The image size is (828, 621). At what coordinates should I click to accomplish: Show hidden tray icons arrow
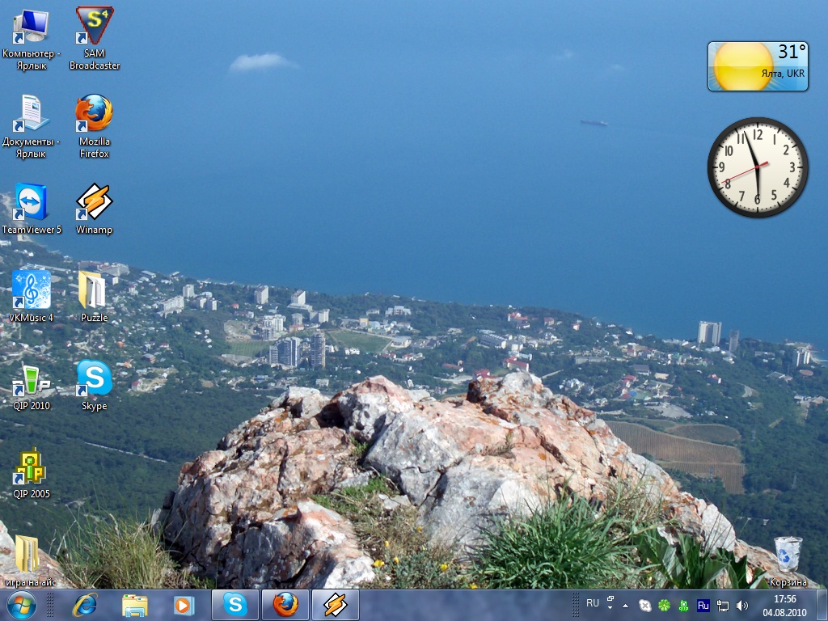pos(625,605)
